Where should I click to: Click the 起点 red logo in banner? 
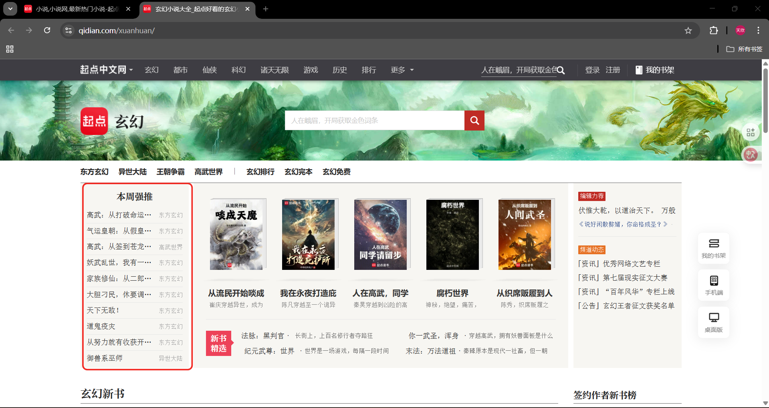[94, 121]
